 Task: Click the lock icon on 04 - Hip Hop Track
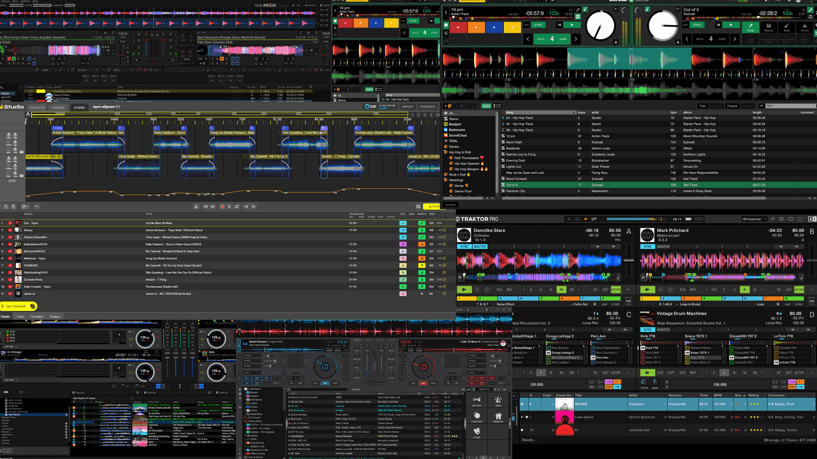coord(503,118)
